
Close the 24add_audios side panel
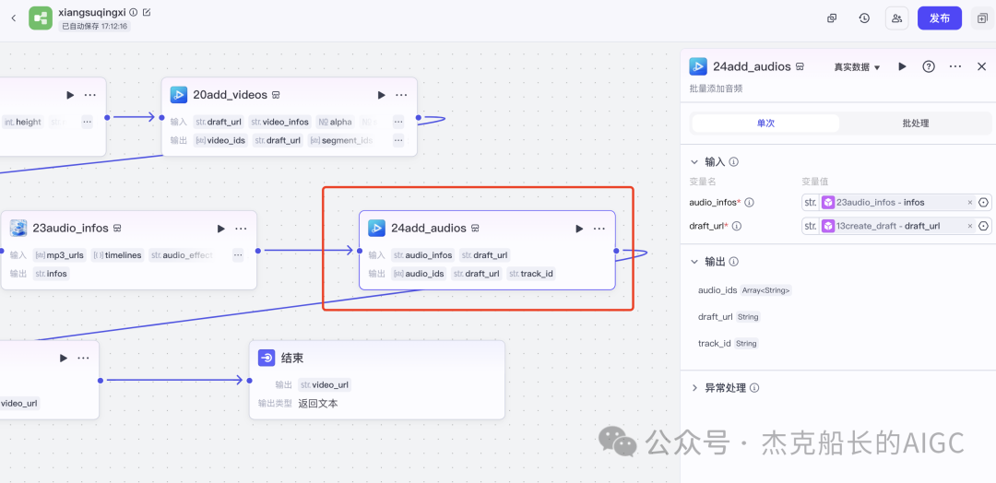pos(981,66)
